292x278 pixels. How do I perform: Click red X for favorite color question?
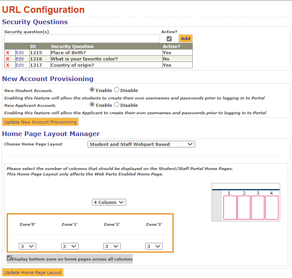pyautogui.click(x=7, y=59)
